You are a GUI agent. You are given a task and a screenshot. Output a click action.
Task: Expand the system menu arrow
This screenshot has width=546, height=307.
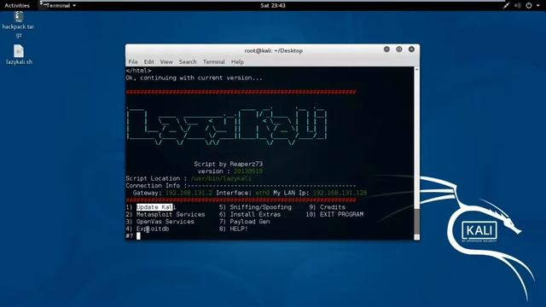tap(538, 6)
